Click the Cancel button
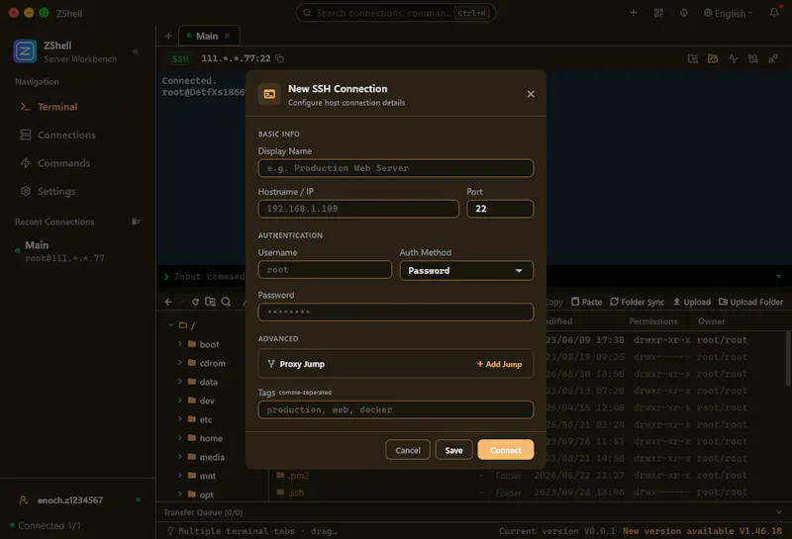This screenshot has height=539, width=792. [x=408, y=450]
